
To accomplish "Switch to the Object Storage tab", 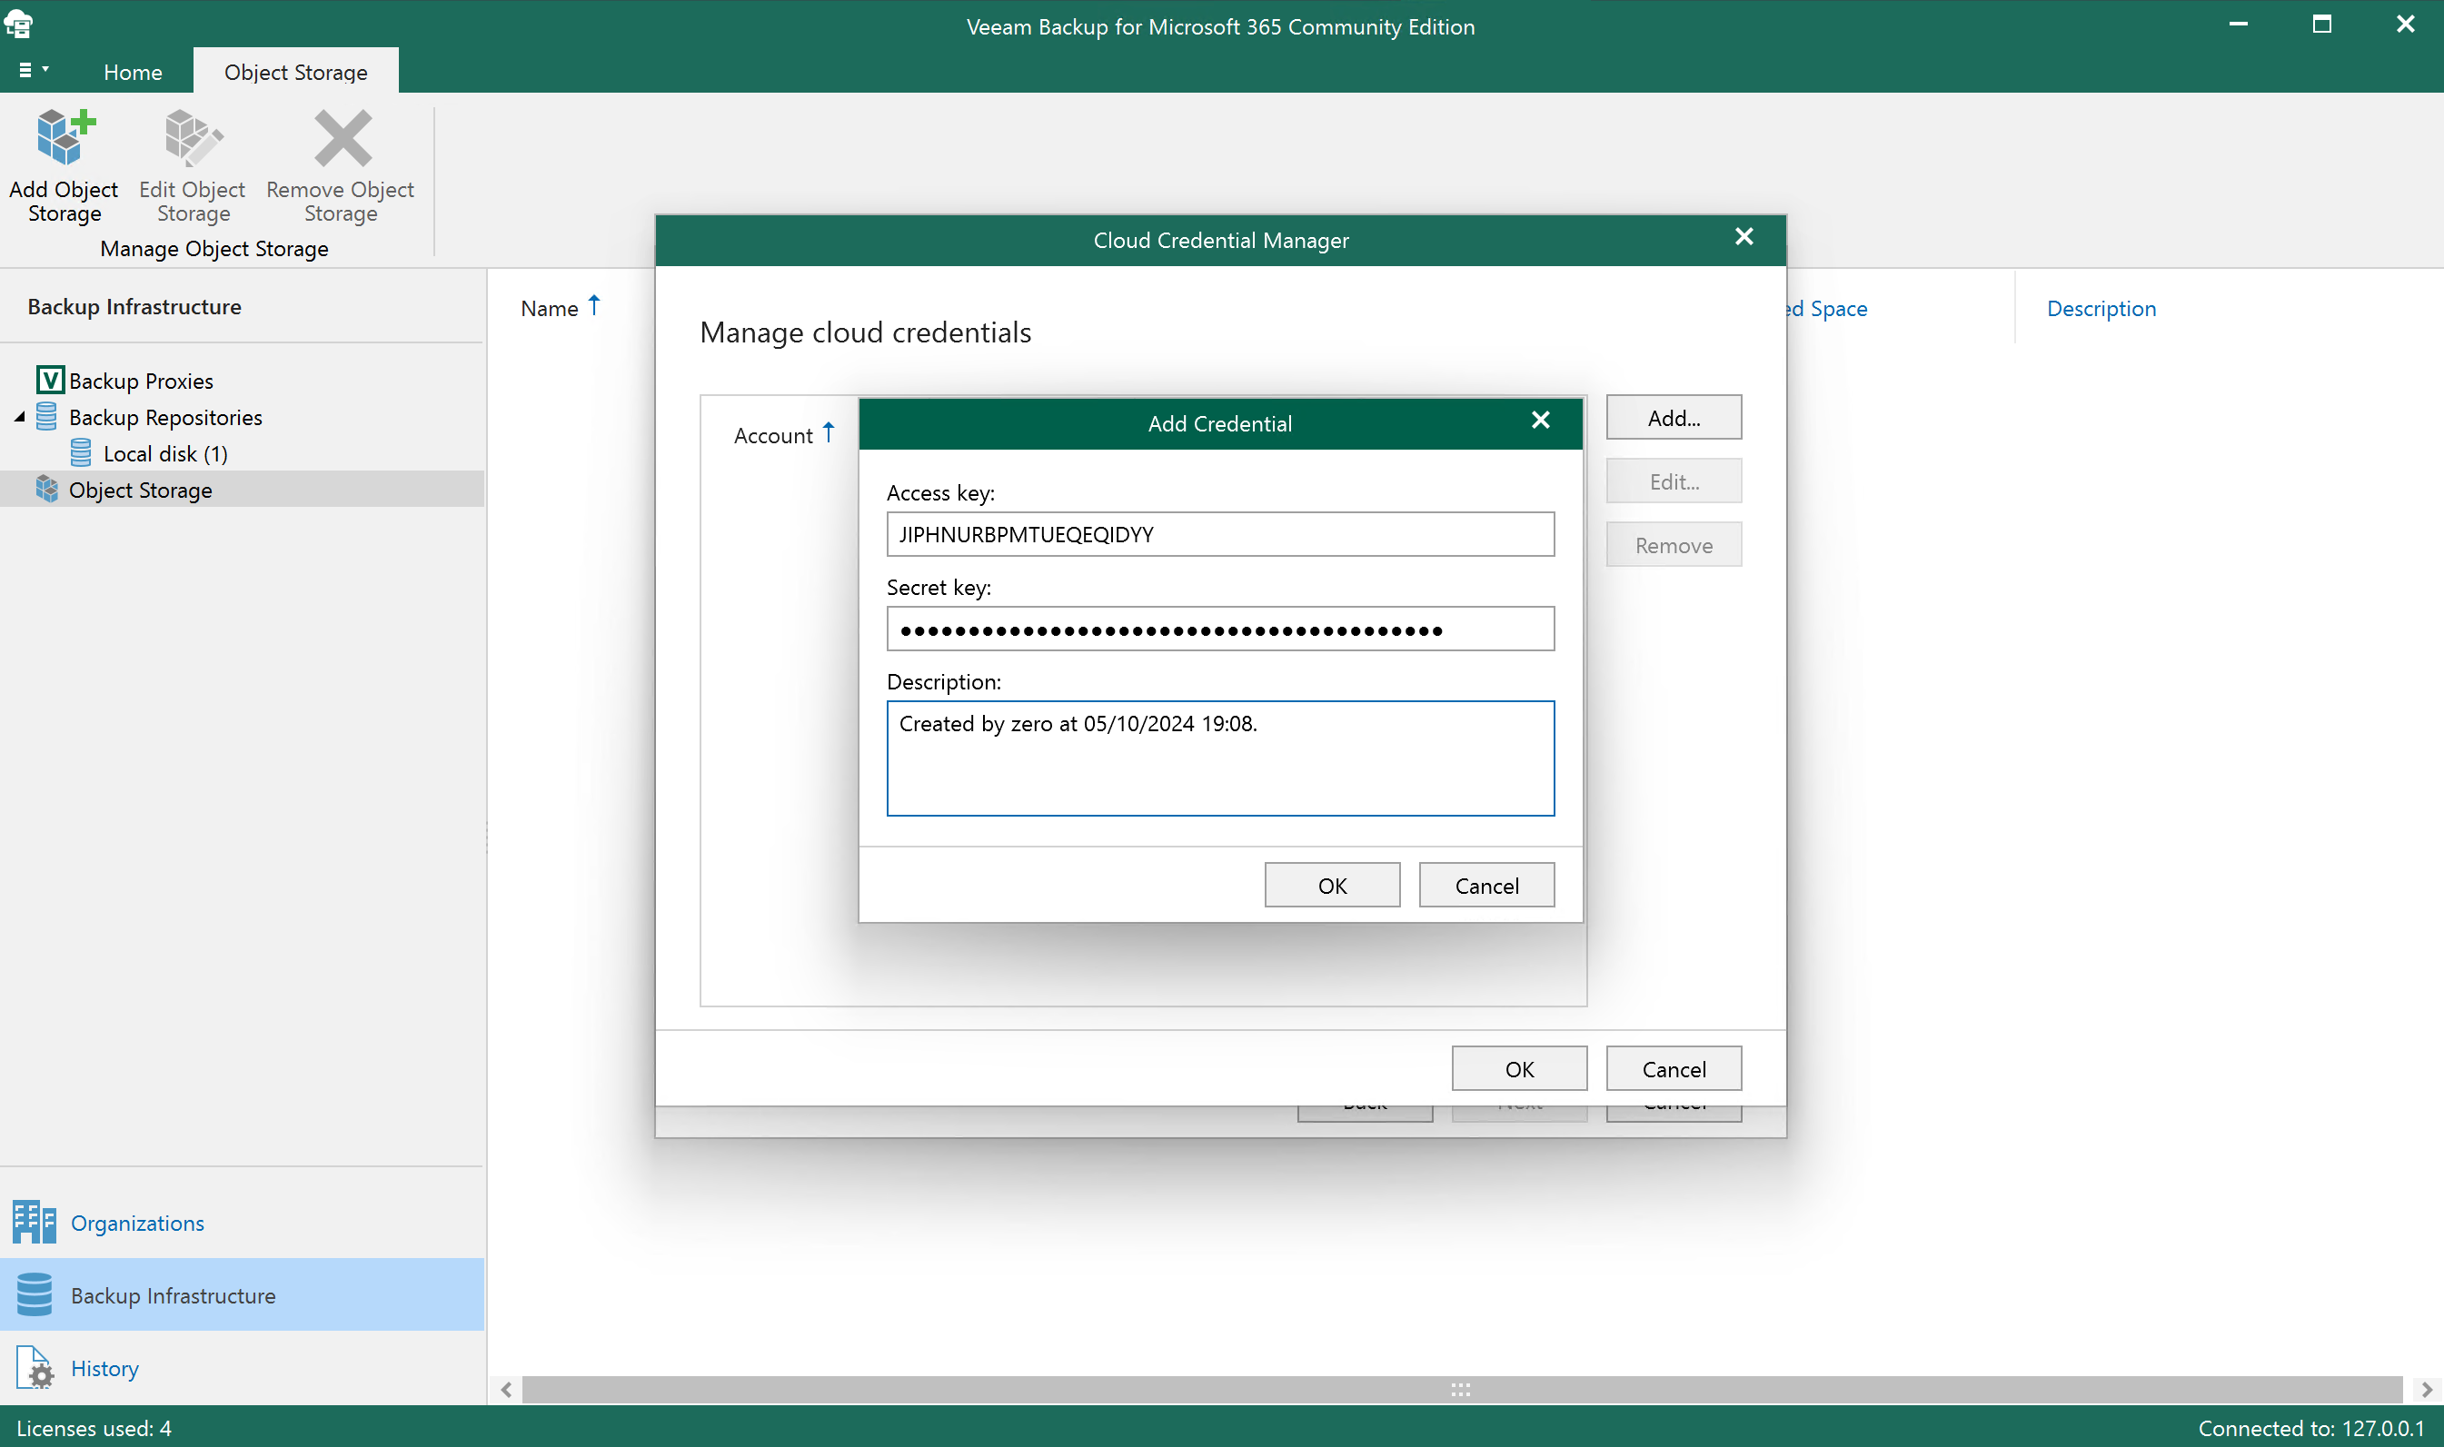I will (x=295, y=71).
